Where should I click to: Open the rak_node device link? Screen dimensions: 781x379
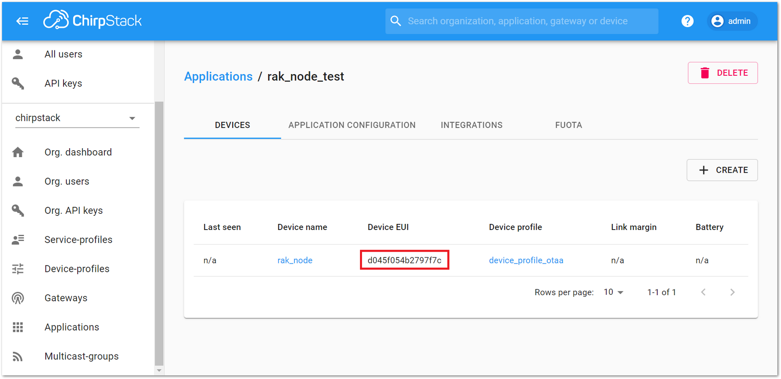[295, 261]
